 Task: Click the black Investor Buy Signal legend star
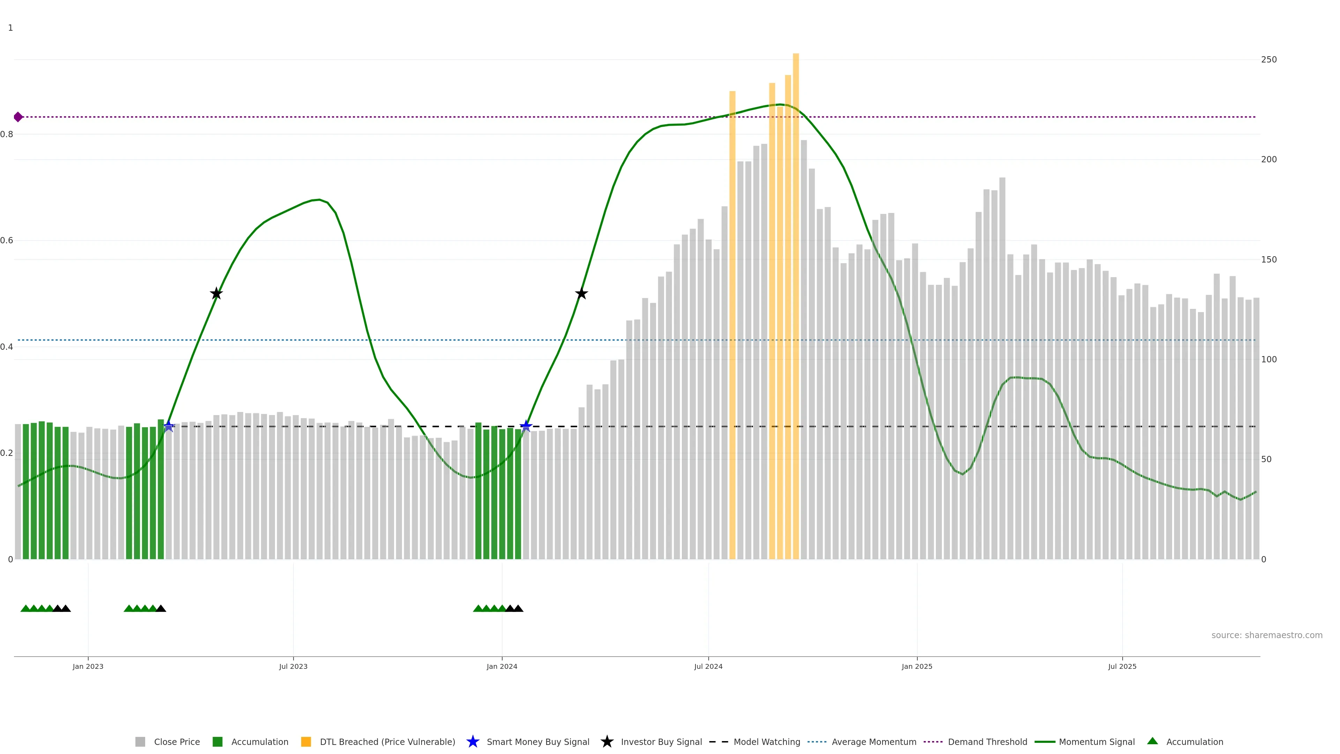[606, 741]
